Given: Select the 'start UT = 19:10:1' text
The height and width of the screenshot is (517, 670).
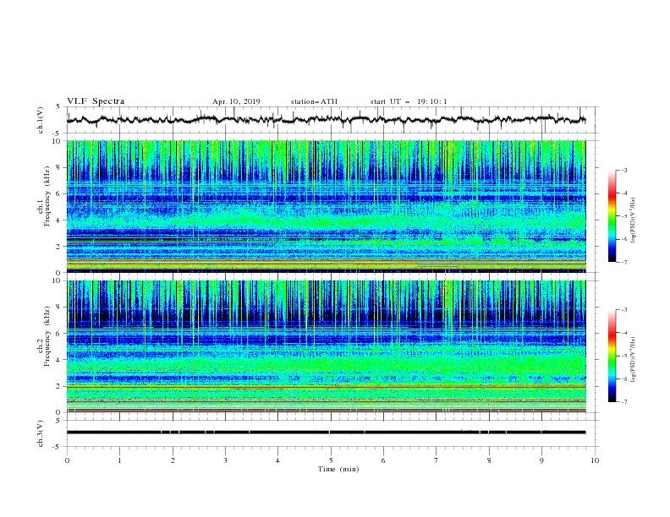Looking at the screenshot, I should (x=409, y=101).
